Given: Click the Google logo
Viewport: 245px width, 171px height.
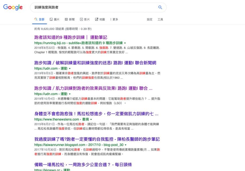Looking at the screenshot, I should (13, 7).
